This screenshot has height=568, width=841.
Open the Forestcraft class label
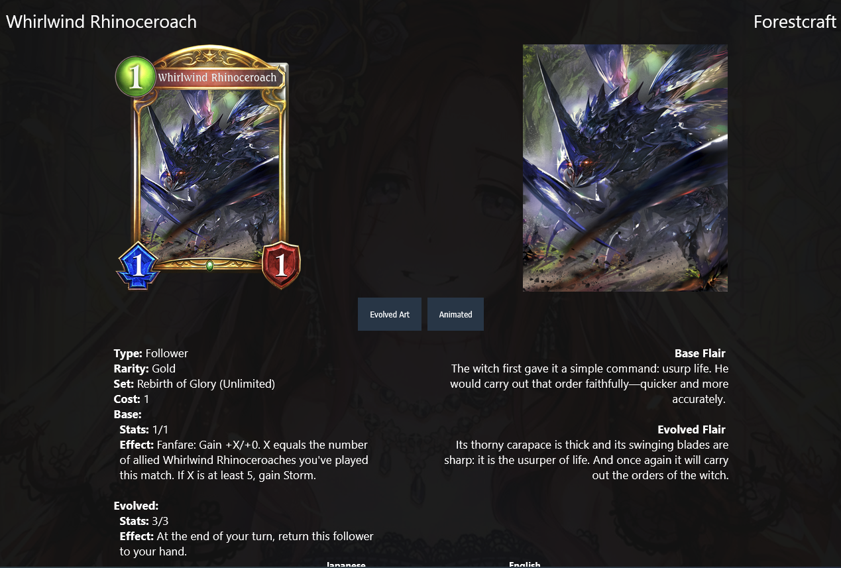(795, 22)
